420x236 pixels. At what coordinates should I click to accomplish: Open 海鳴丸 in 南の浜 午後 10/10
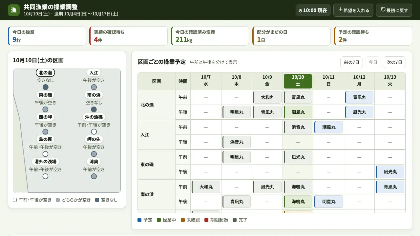(298, 202)
